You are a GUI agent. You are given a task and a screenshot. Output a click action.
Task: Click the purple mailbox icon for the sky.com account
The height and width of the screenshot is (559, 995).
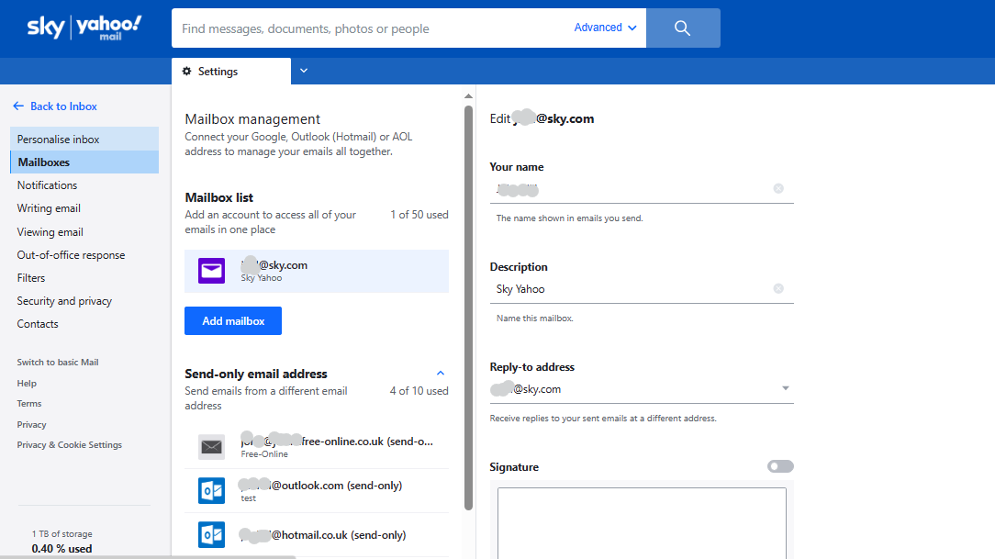pyautogui.click(x=211, y=271)
